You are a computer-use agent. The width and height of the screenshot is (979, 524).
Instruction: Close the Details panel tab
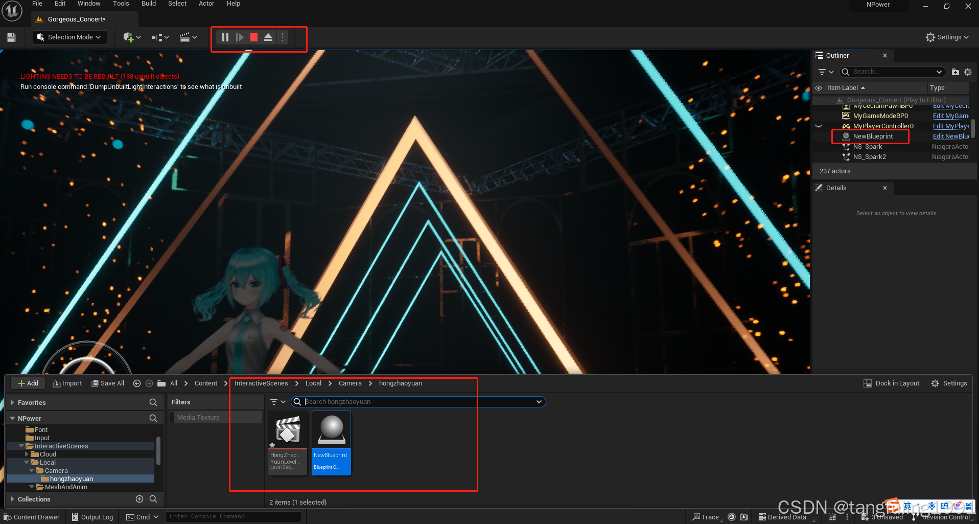coord(885,188)
